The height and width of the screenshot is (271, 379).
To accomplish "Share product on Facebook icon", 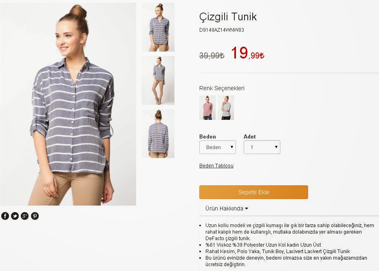I will pos(5,216).
